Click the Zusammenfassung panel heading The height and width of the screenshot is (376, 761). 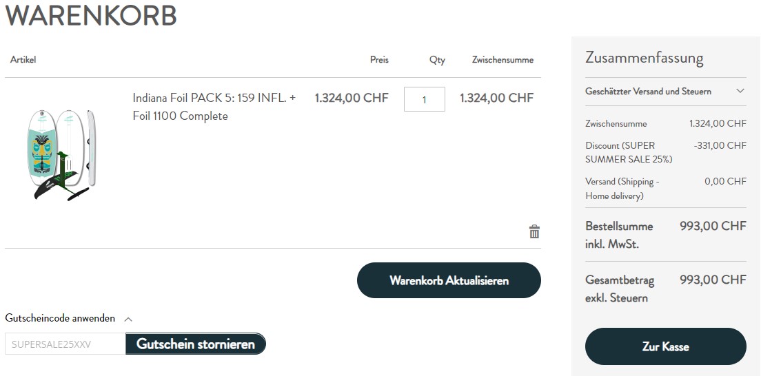click(x=644, y=58)
